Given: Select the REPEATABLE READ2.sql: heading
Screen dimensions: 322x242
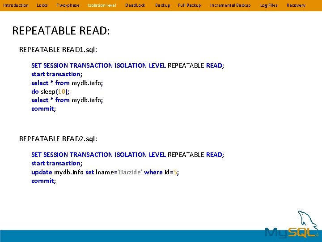Looking at the screenshot, I should pos(58,138).
